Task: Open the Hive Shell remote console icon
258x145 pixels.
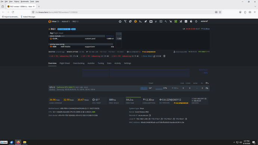Action: (161, 21)
